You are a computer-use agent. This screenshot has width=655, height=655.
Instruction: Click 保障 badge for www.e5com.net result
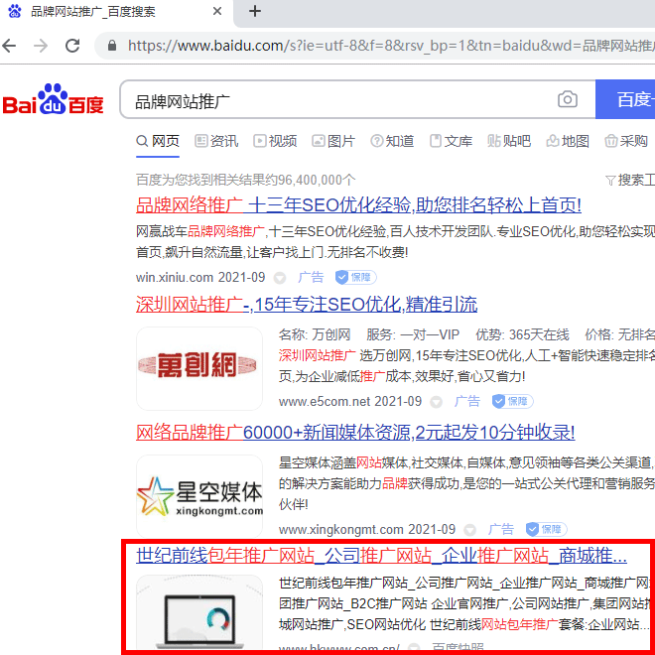coord(512,402)
